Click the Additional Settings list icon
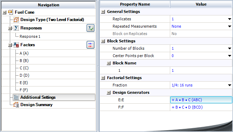Image resolution: width=233 pixels, height=132 pixels. click(16, 97)
